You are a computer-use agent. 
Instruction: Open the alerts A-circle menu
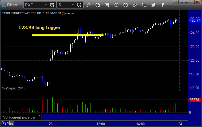click(x=126, y=5)
